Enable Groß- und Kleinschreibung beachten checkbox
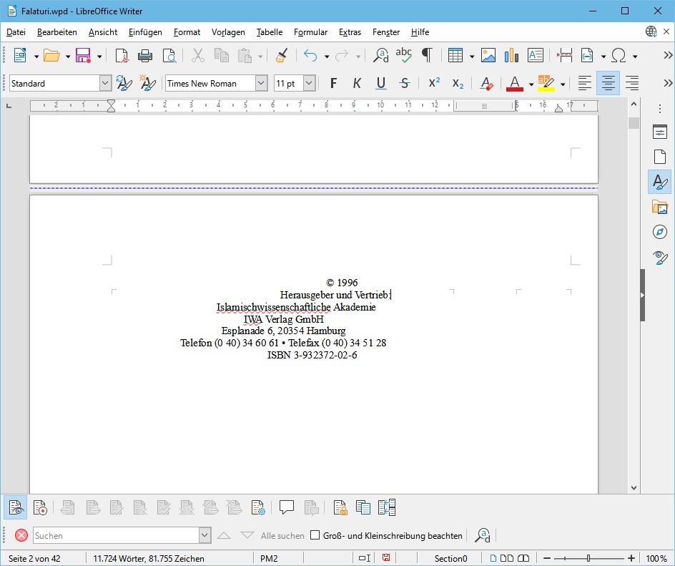Viewport: 675px width, 566px height. coord(315,535)
